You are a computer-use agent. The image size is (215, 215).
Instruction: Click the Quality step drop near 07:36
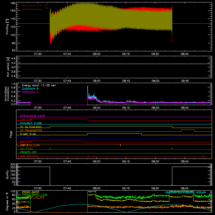pyautogui.click(x=50, y=176)
